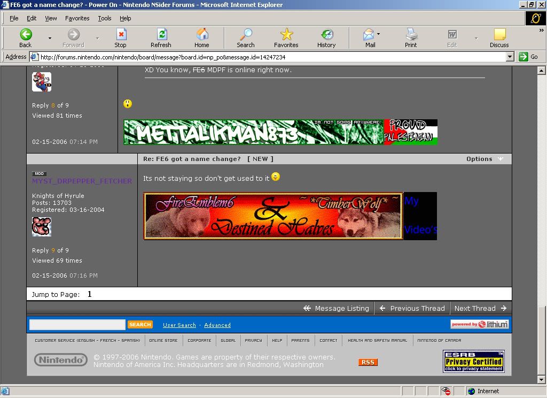The width and height of the screenshot is (547, 398).
Task: Jump to page 1
Action: (x=89, y=294)
